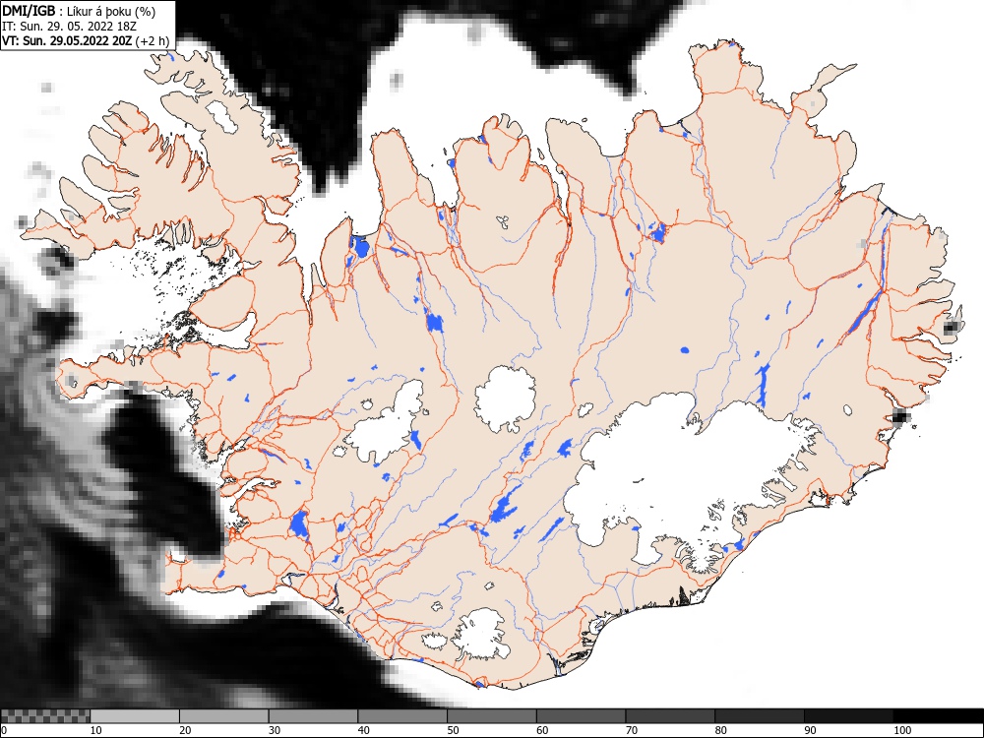Click the legend label '10'
Viewport: 984px width, 738px height.
click(96, 730)
